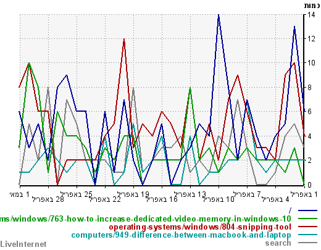This screenshot has width=321, height=250.
Task: Click the x-axis date label '10 באפריל'
Action: click(219, 199)
